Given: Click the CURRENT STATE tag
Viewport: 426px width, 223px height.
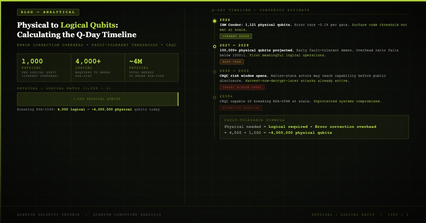Looking at the screenshot, I should point(236,36).
